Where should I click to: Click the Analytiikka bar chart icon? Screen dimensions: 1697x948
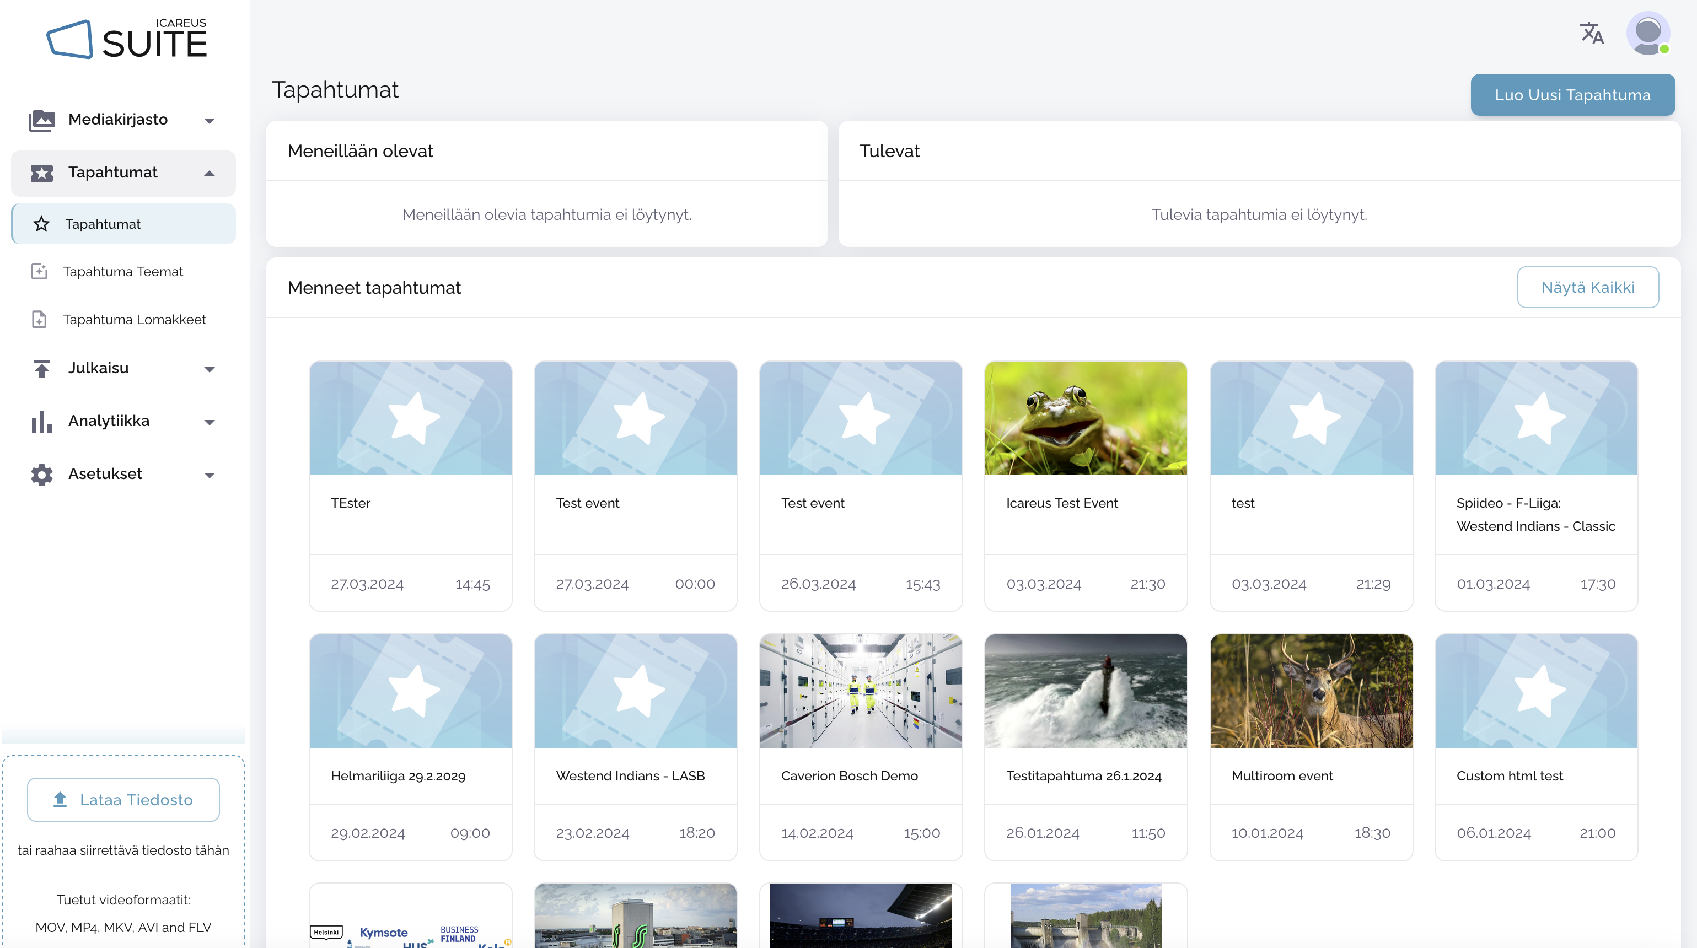point(41,422)
